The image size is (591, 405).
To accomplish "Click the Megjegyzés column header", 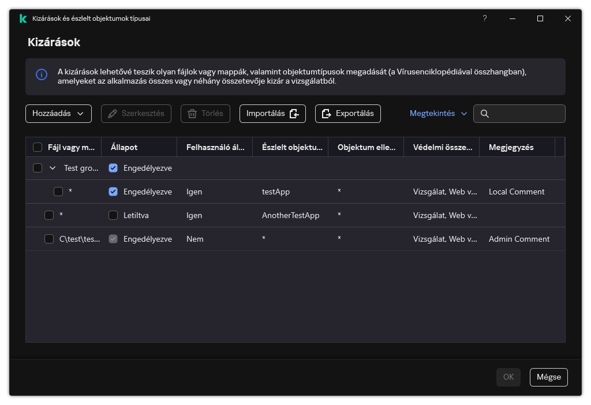I will pos(511,147).
